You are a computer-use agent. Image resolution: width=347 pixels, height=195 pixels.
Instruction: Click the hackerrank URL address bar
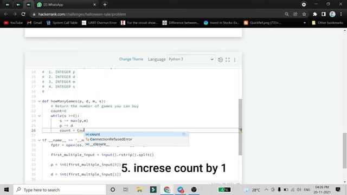pos(155,14)
